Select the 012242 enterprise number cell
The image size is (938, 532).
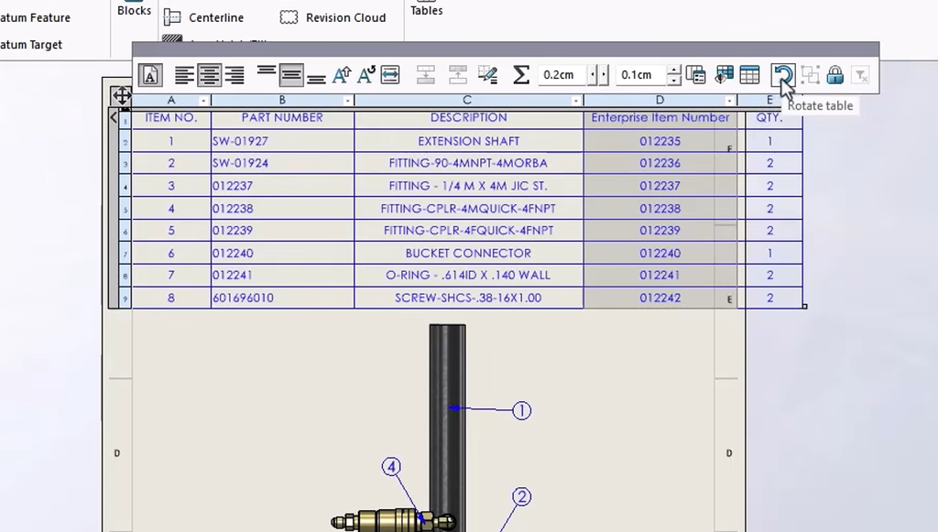[x=660, y=298]
